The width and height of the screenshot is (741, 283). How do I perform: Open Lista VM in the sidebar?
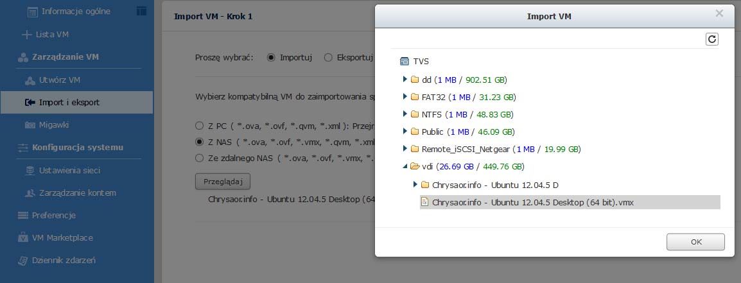point(53,35)
